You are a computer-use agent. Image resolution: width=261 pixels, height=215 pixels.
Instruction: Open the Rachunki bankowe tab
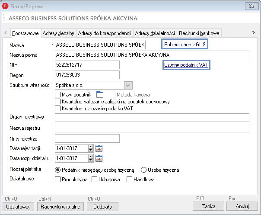click(199, 33)
